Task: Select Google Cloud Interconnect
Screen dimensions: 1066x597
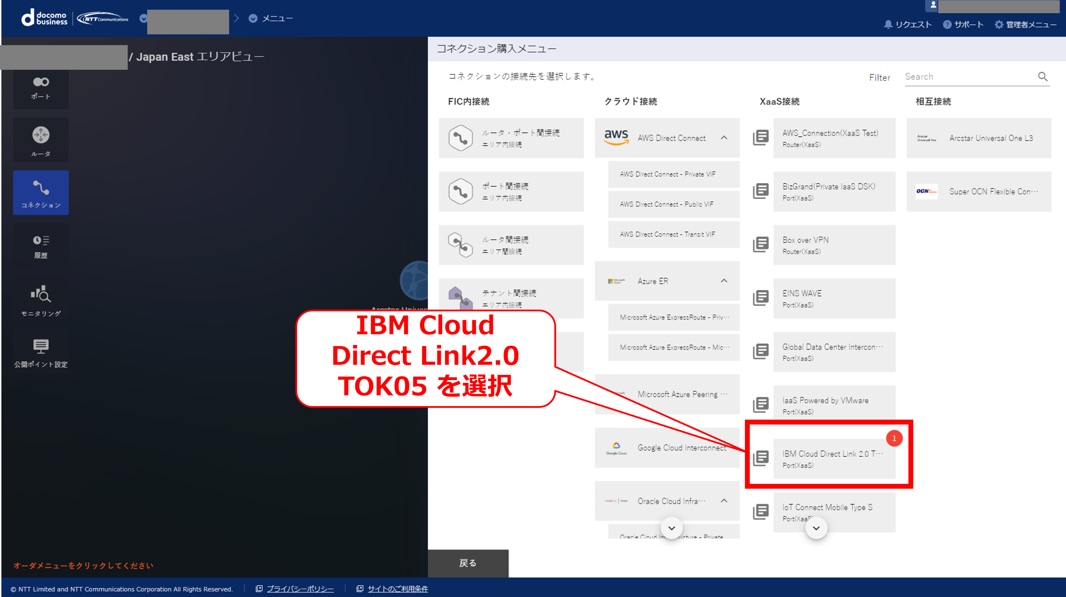Action: coord(667,448)
